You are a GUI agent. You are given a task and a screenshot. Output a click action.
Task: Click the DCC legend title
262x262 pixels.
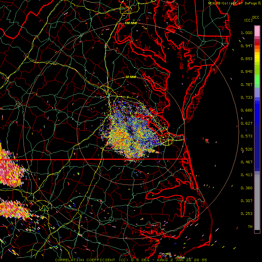pos(256,17)
